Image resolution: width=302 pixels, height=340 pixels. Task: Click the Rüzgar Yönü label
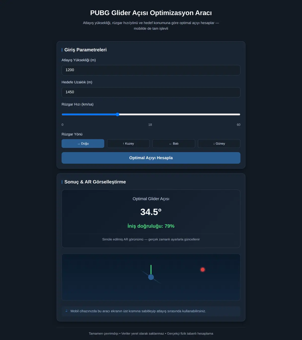pyautogui.click(x=72, y=134)
